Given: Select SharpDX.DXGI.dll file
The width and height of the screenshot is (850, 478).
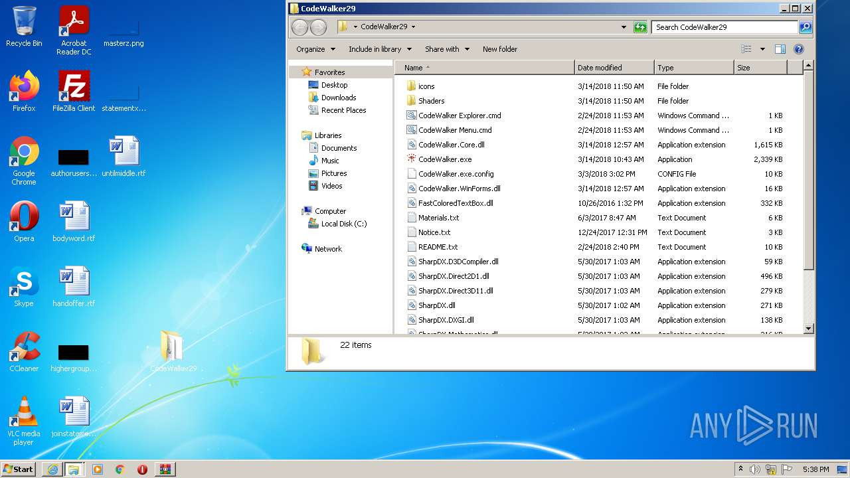Looking at the screenshot, I should (446, 320).
